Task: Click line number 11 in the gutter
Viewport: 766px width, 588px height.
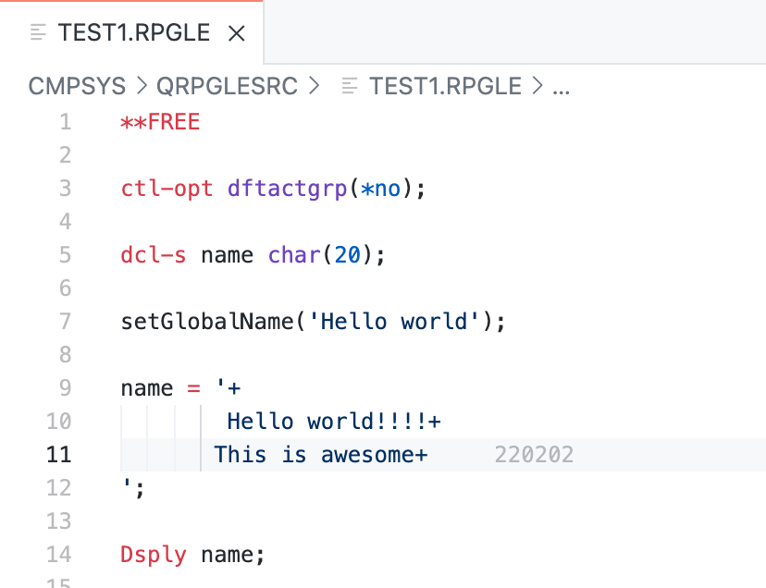Action: 59,454
